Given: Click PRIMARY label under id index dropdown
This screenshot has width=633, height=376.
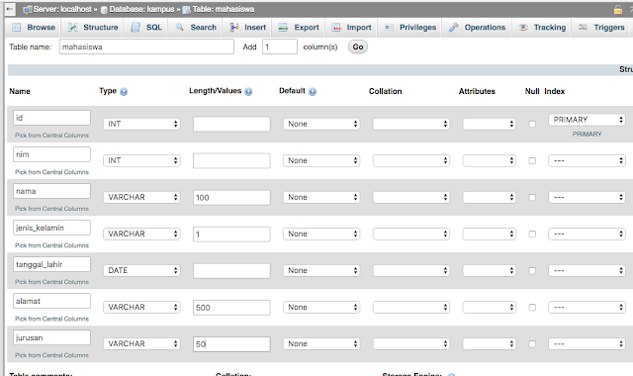Looking at the screenshot, I should click(x=587, y=135).
